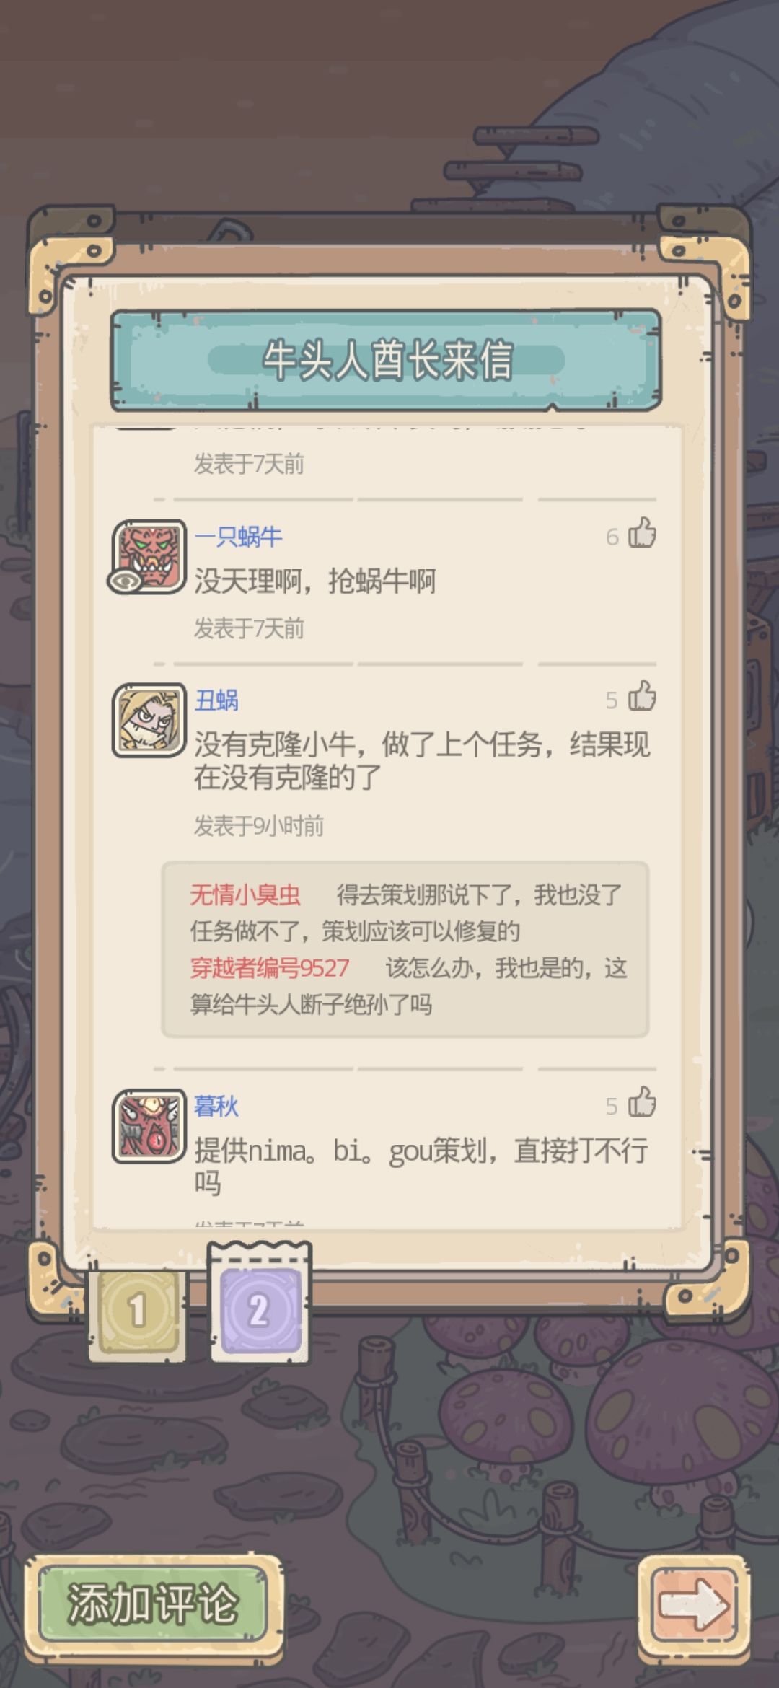The image size is (779, 1688).
Task: Tap thumbs-up on 暮秋's comment
Action: tap(642, 1103)
